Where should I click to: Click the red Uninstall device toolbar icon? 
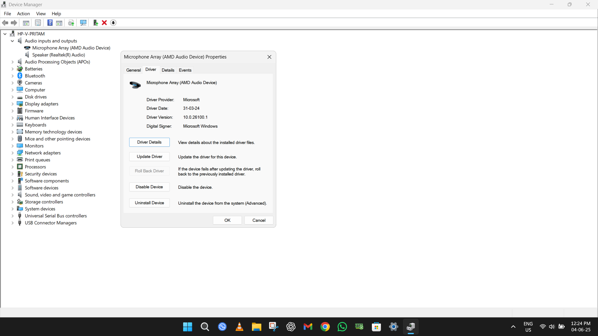click(x=104, y=23)
